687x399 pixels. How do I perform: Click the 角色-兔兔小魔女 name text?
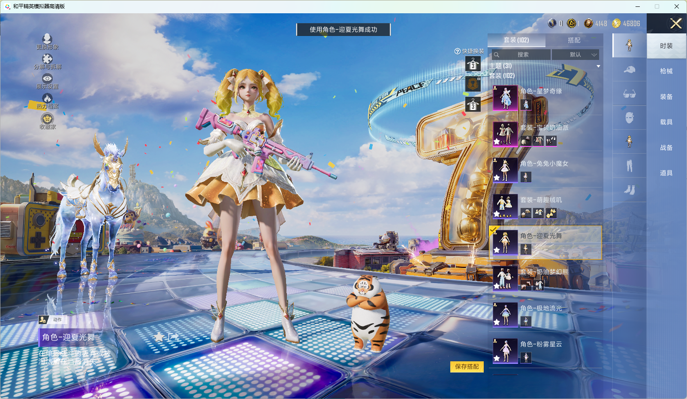(x=544, y=164)
